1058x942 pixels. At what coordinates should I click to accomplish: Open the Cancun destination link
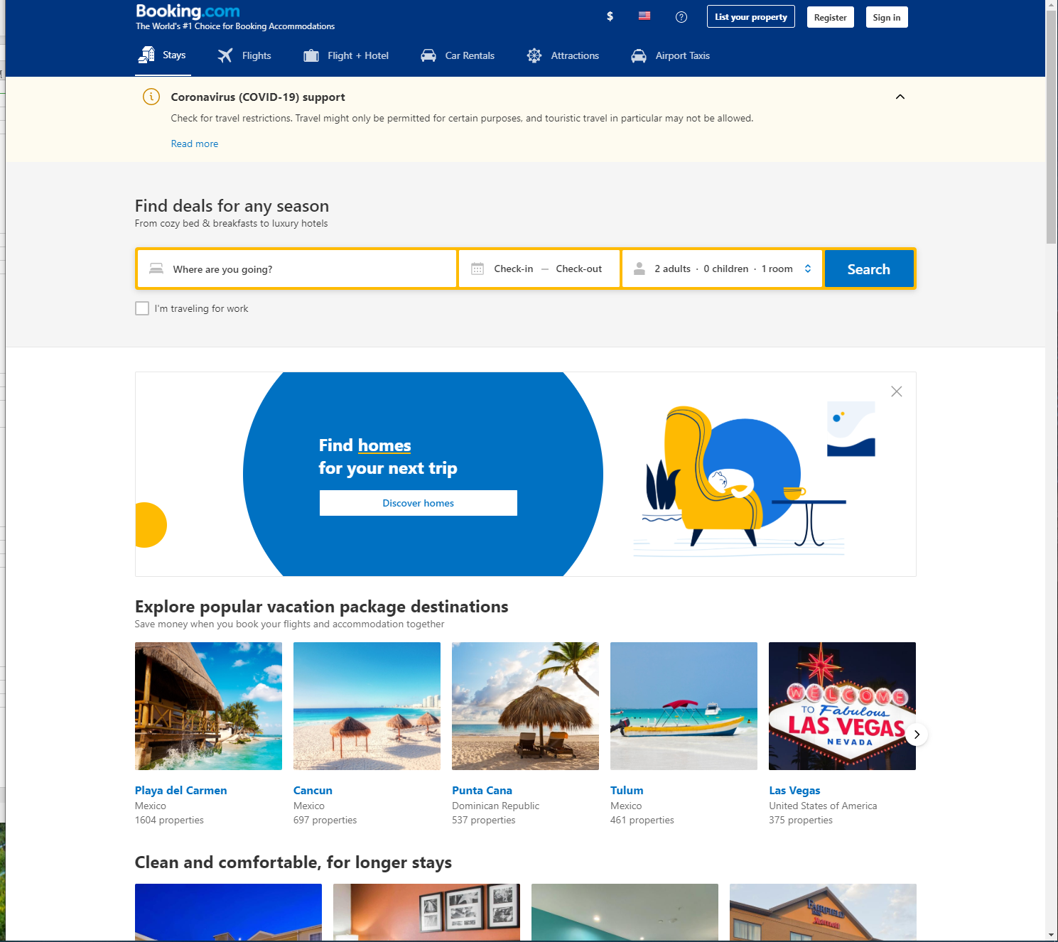coord(313,790)
